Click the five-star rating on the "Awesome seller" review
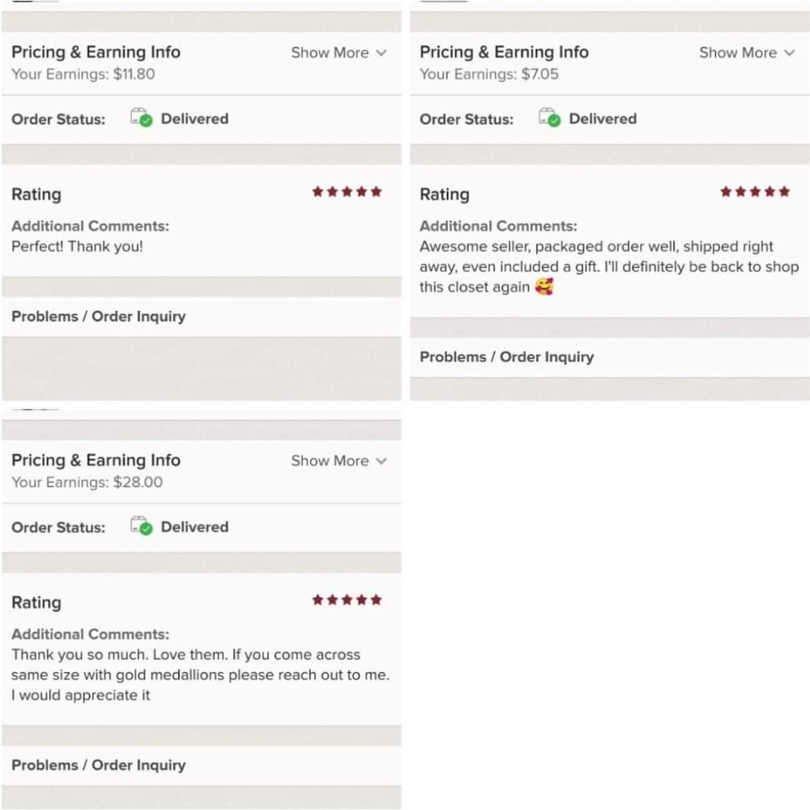Screen dimensions: 810x810 tap(755, 192)
